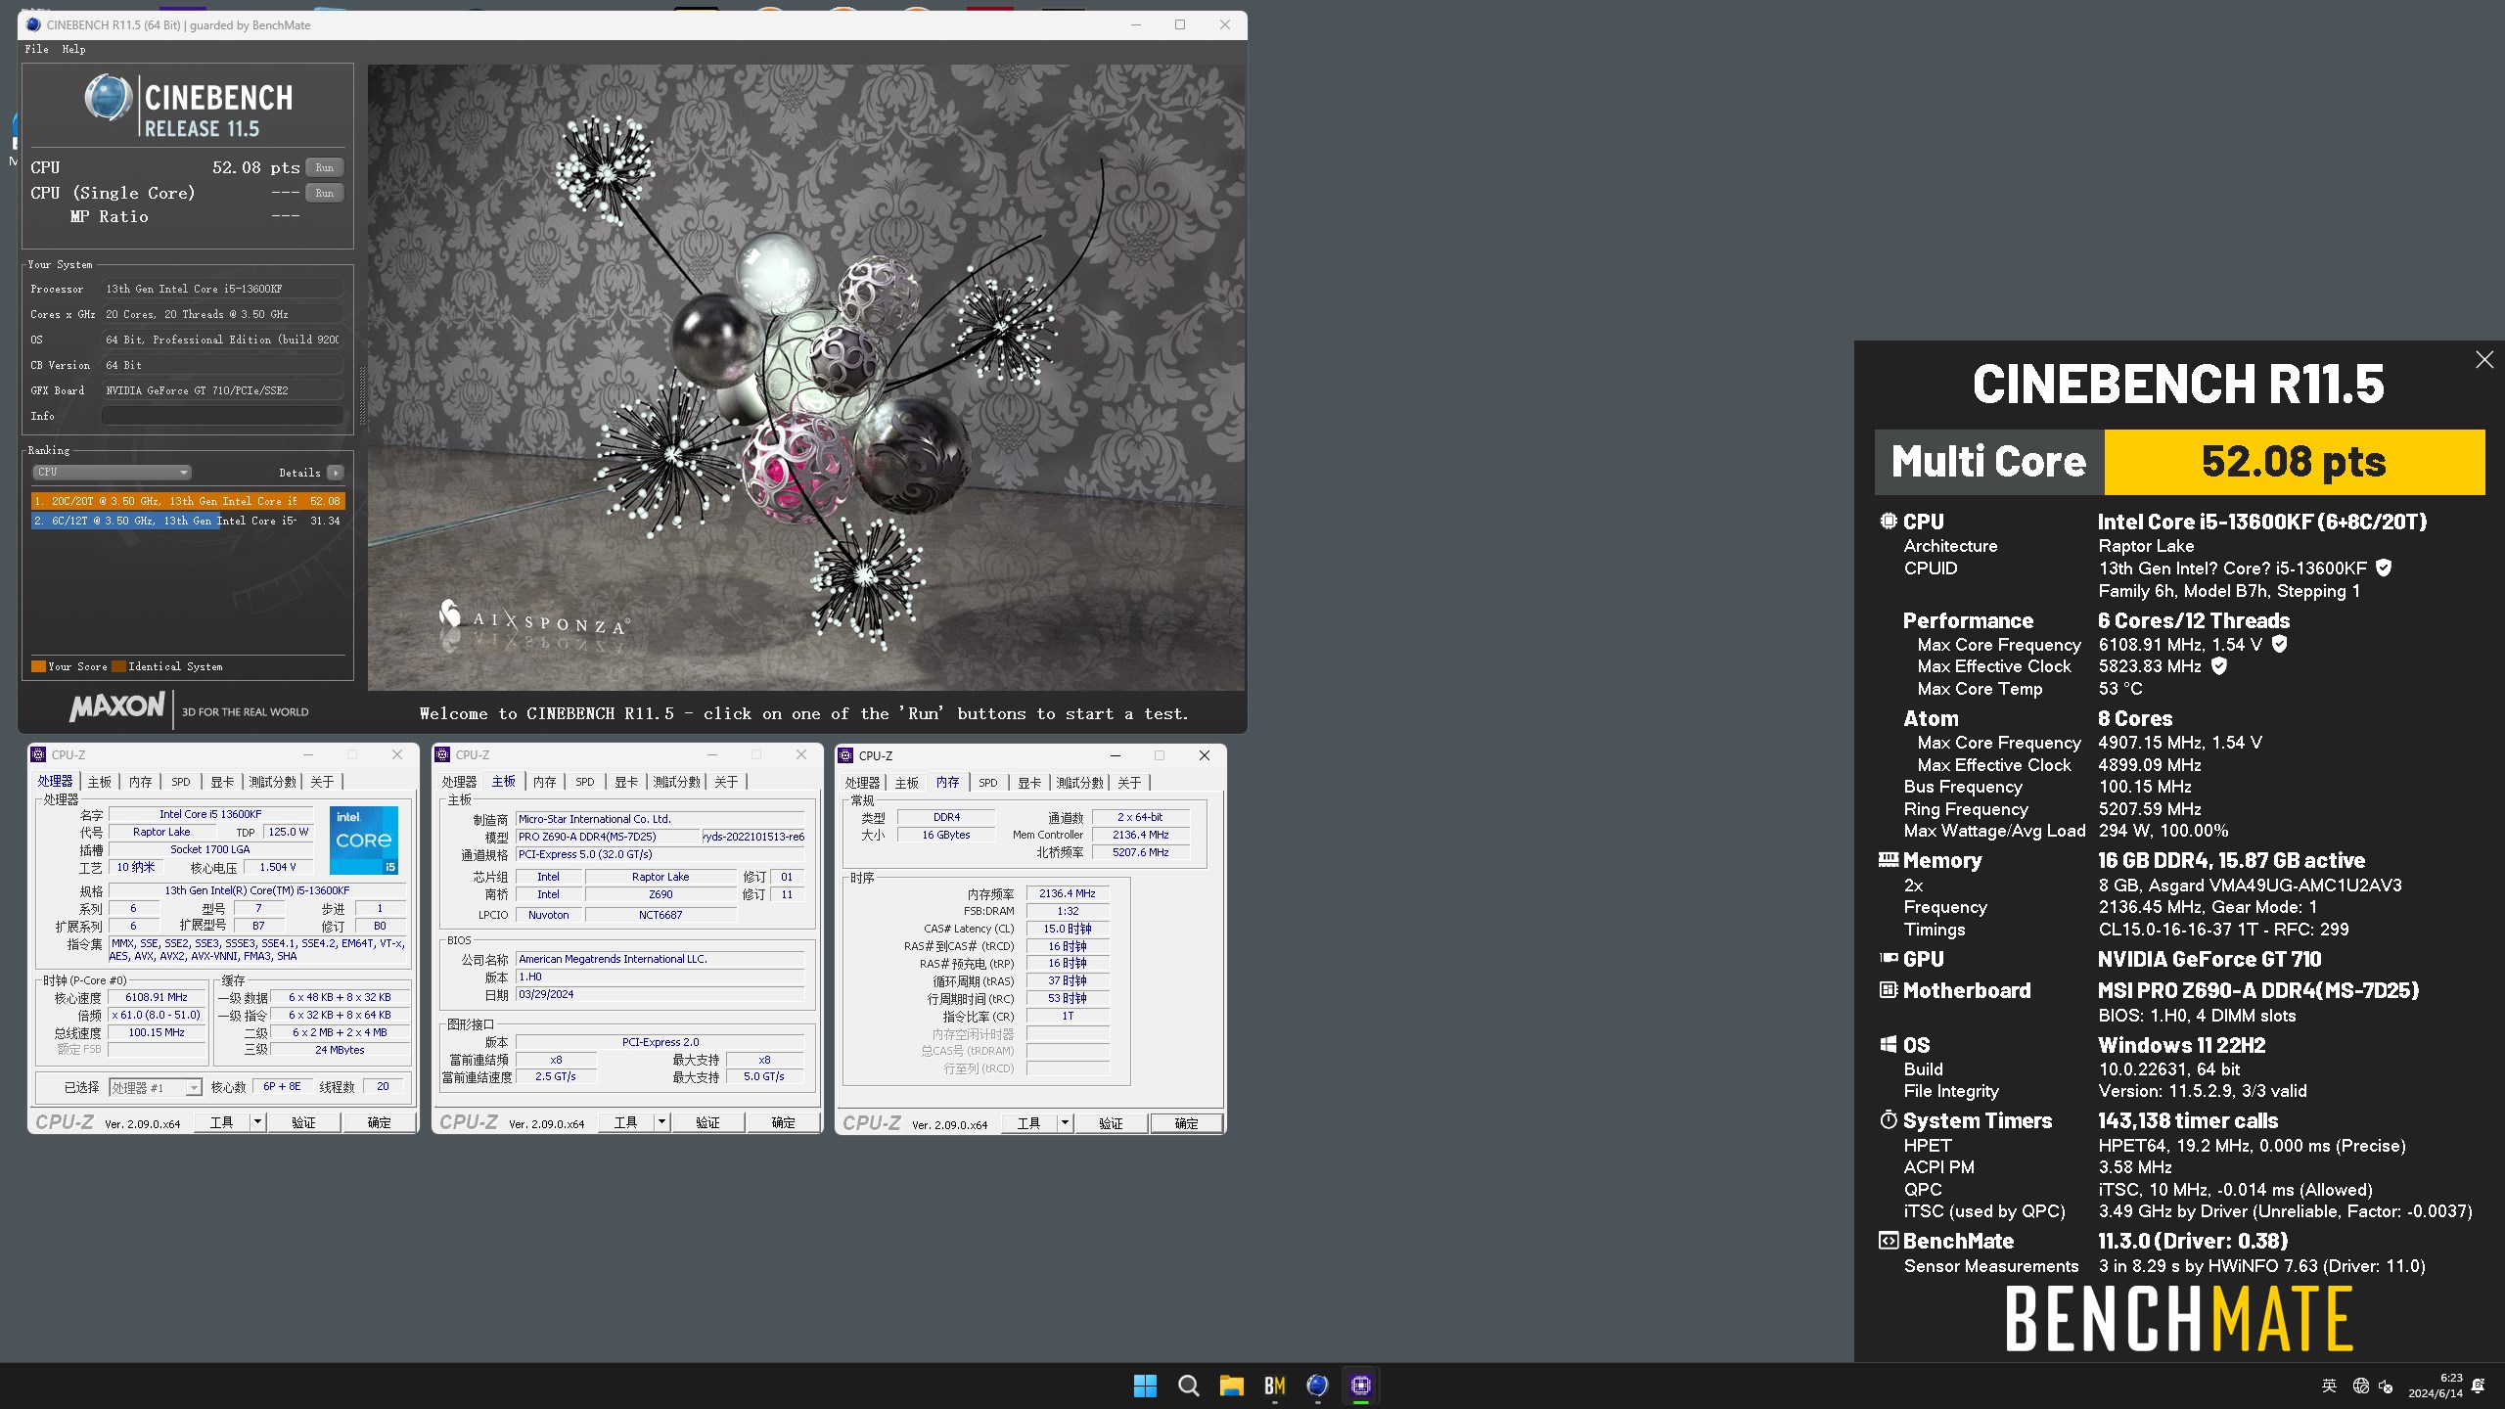
Task: Click 6108.91 MHz core speed field
Action: click(x=157, y=997)
